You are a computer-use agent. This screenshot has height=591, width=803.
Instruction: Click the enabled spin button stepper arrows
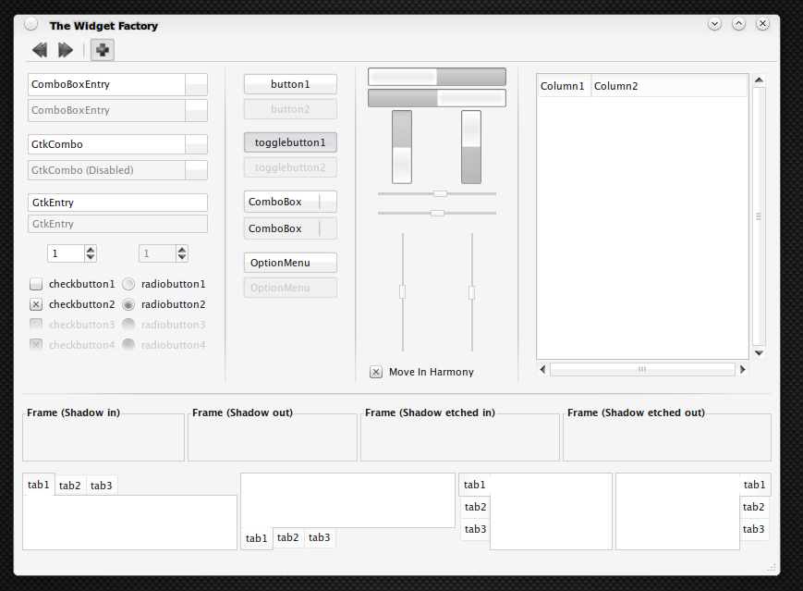tap(91, 253)
